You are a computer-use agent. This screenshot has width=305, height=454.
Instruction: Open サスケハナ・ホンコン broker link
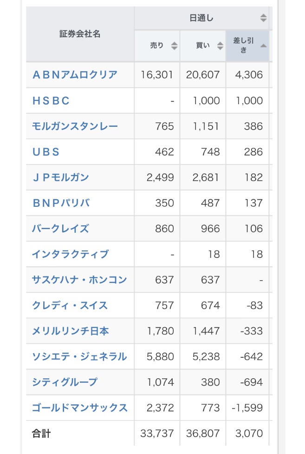click(x=79, y=280)
